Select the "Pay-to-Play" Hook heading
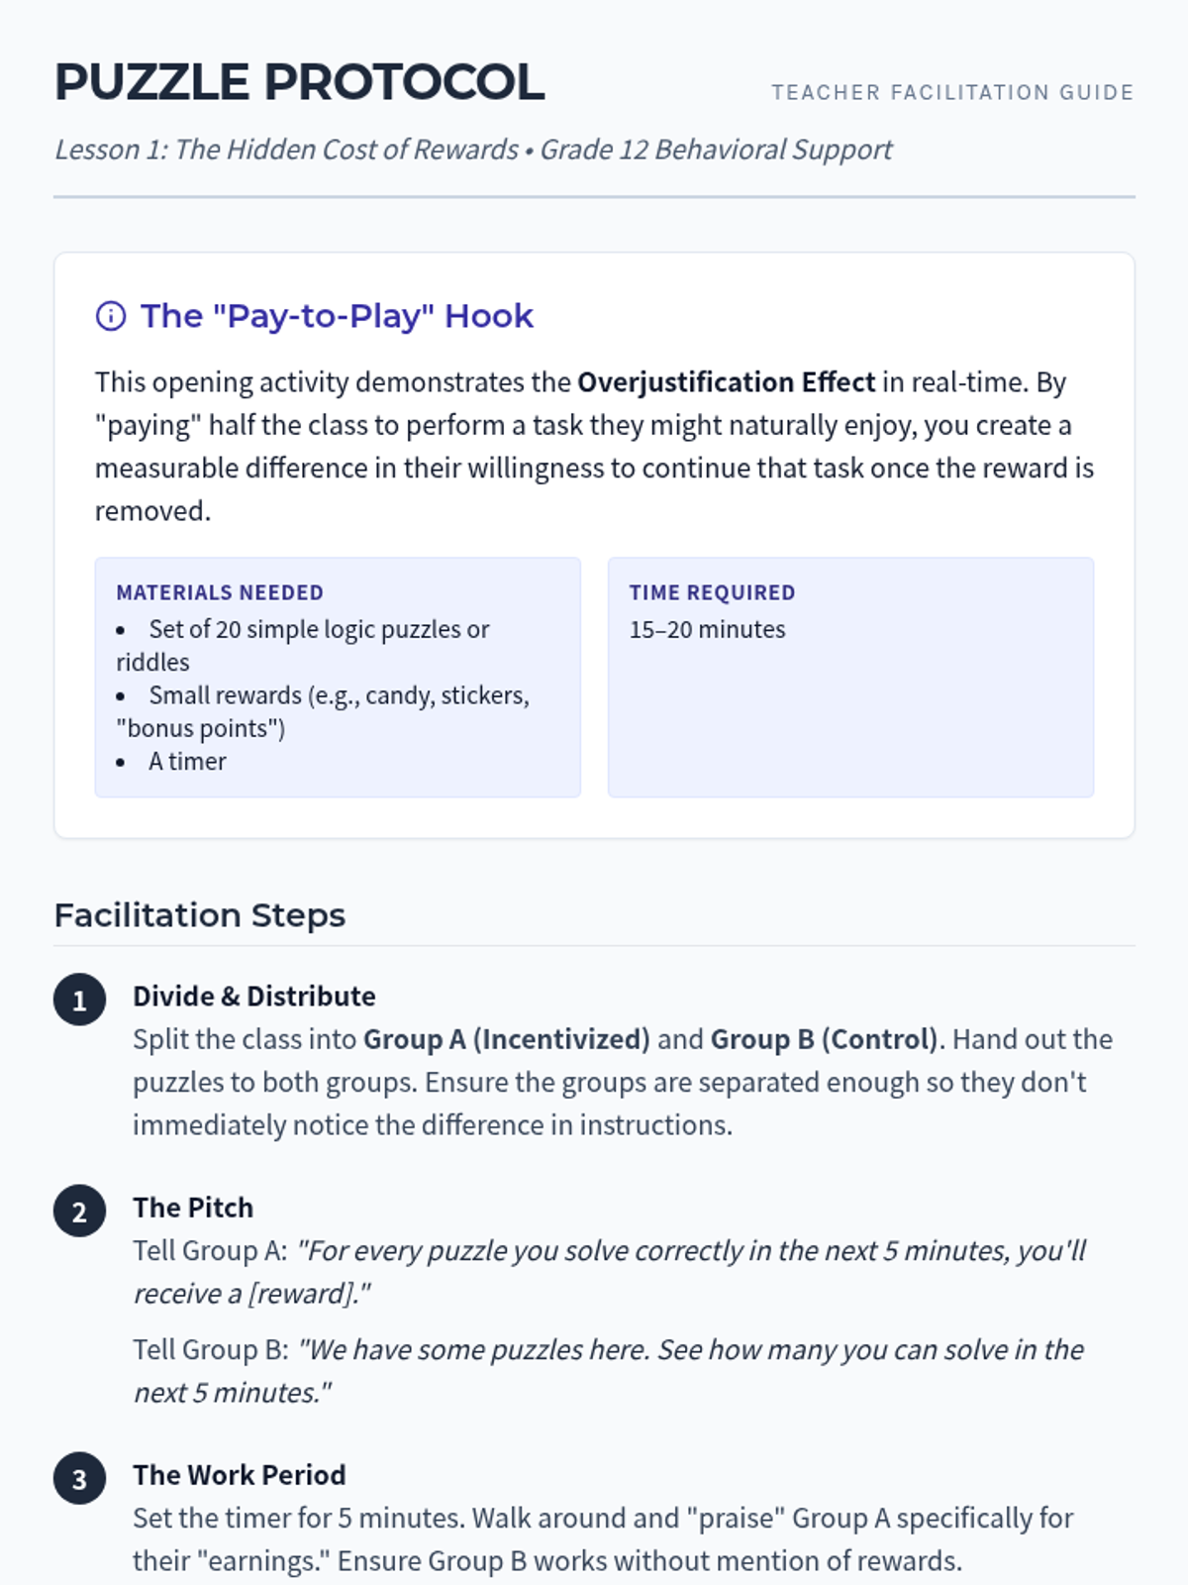1188x1585 pixels. (337, 316)
